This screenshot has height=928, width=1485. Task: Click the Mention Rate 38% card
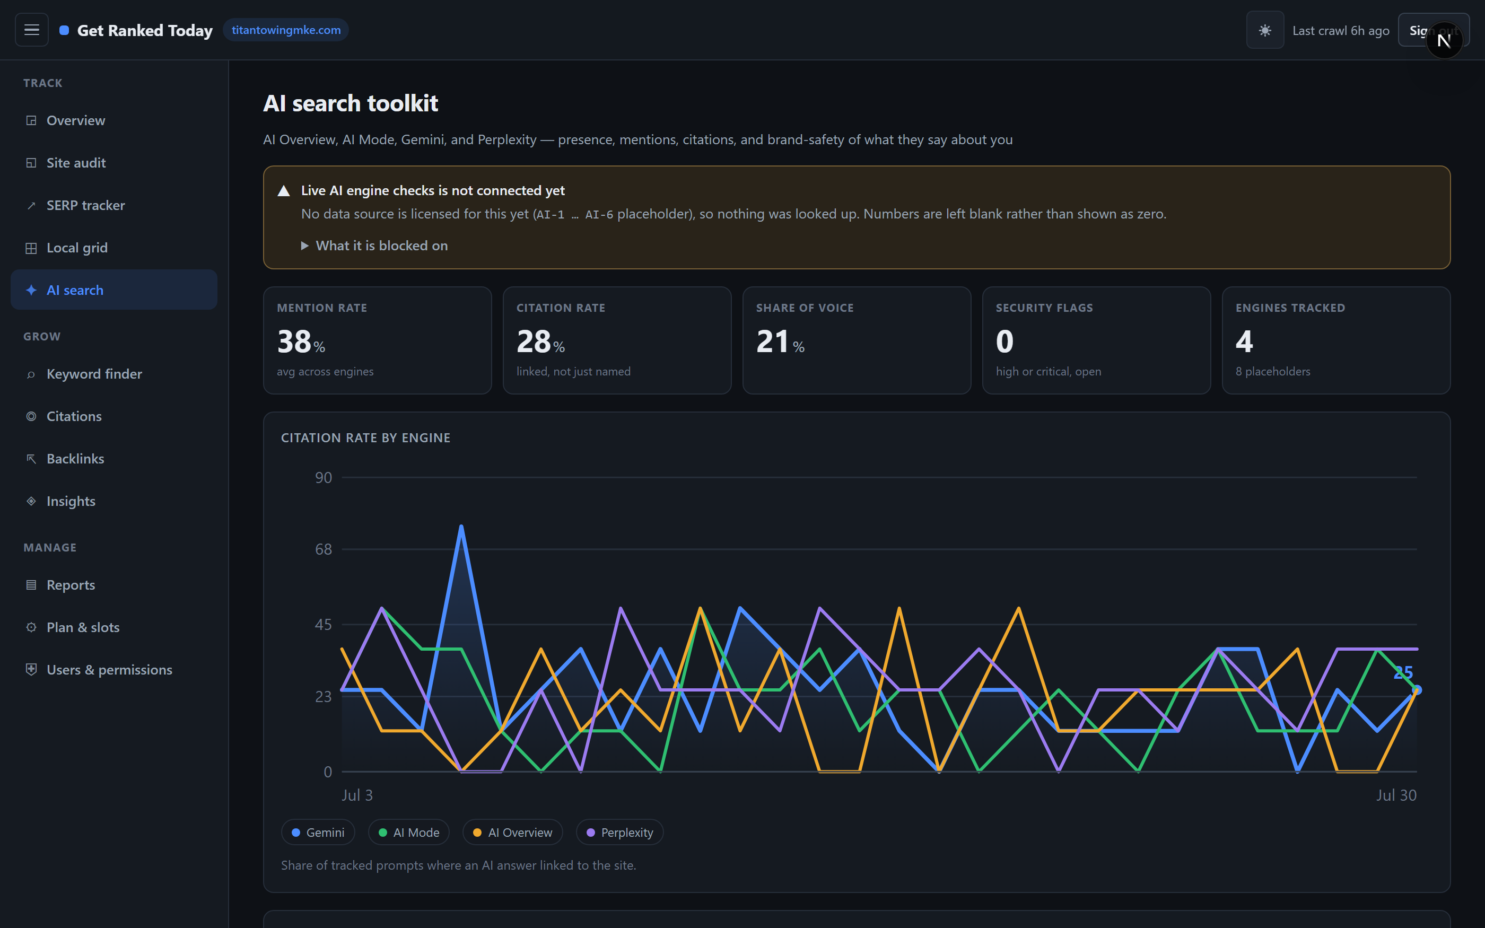pyautogui.click(x=378, y=340)
